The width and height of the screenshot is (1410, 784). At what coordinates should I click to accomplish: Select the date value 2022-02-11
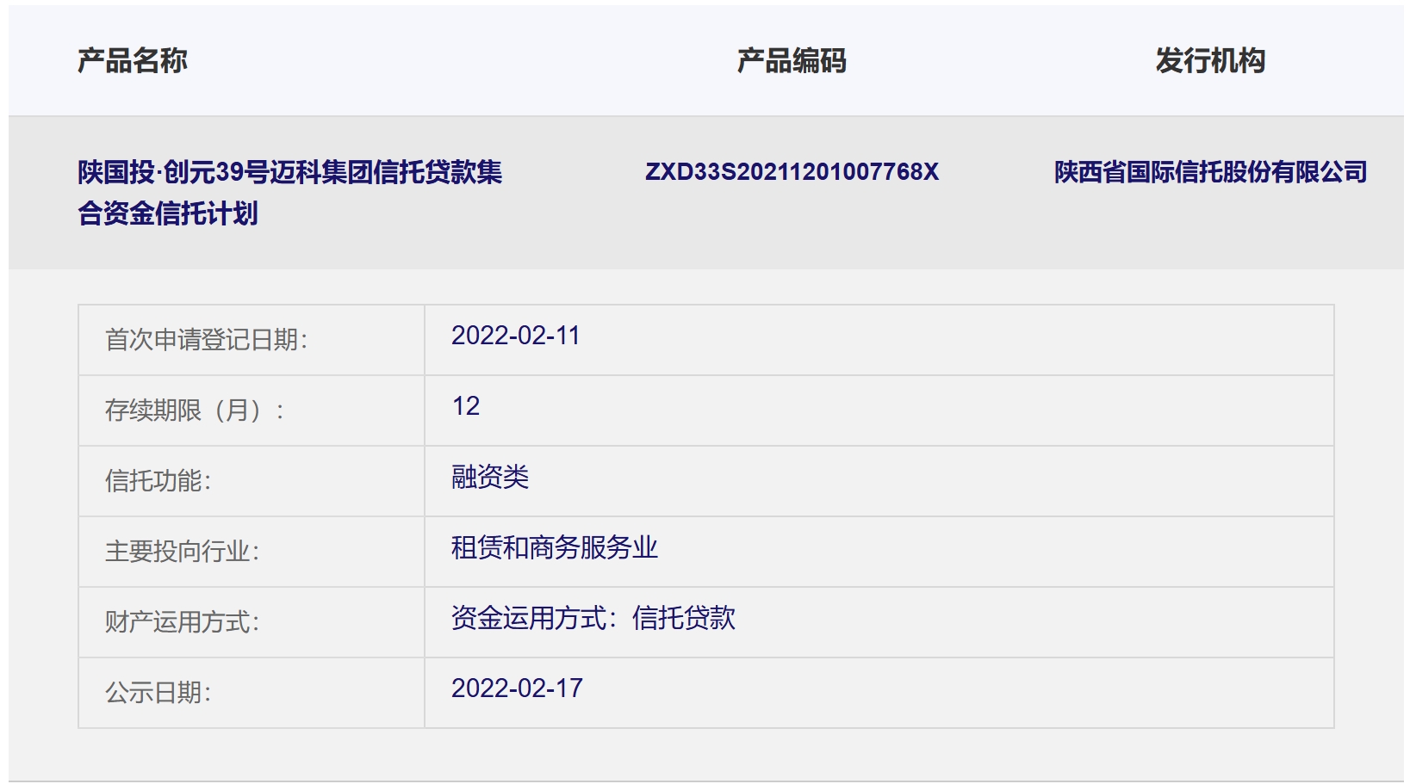[x=516, y=336]
